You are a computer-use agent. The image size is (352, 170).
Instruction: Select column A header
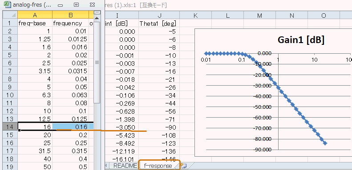point(35,15)
